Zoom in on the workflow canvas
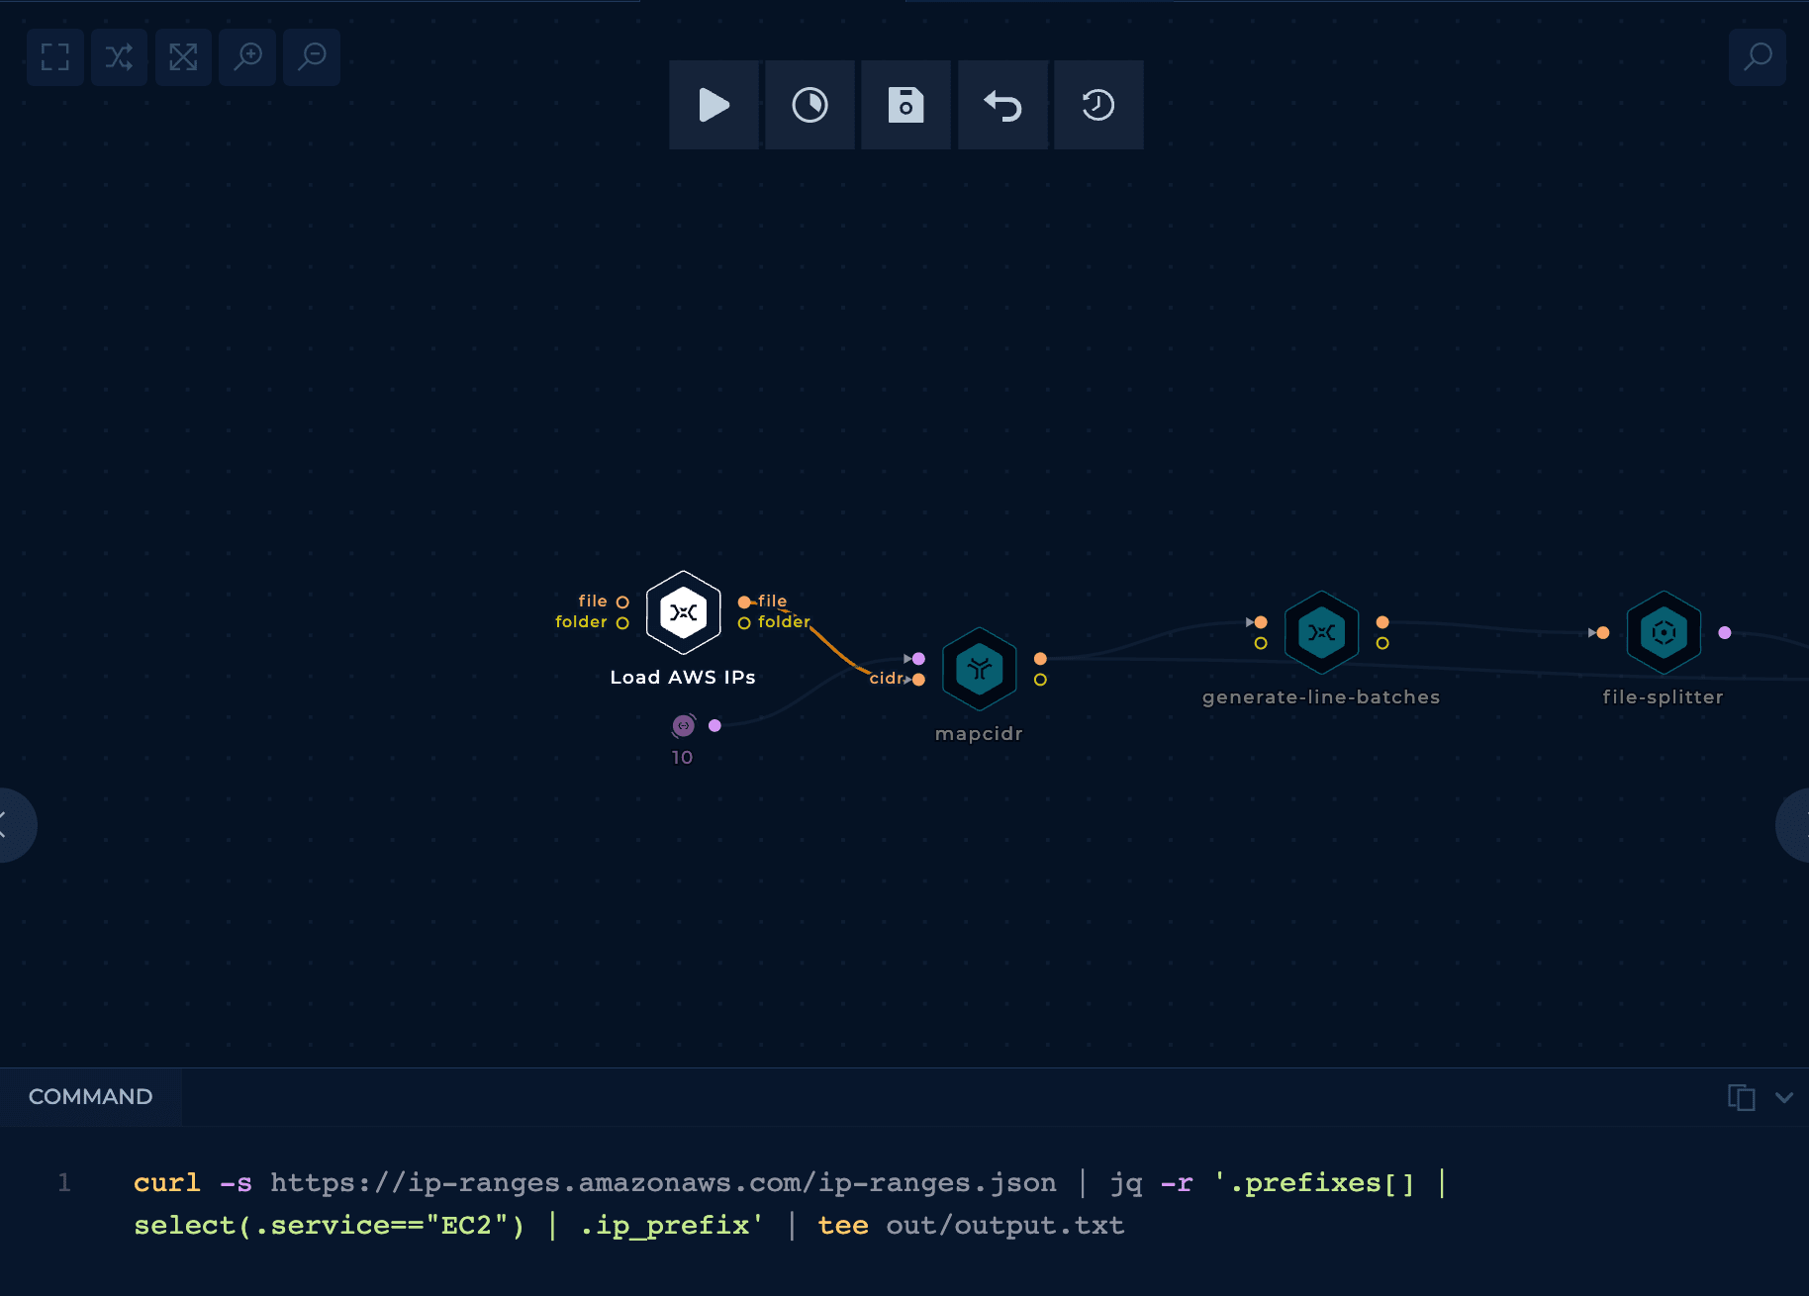 247,57
